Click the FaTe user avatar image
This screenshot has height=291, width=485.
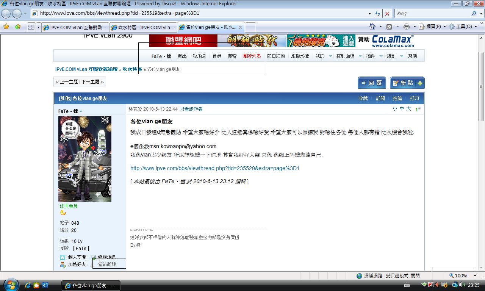click(85, 159)
